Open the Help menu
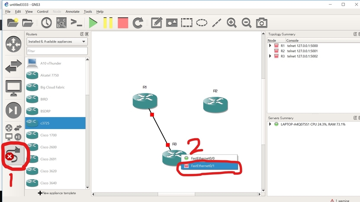 tap(100, 12)
